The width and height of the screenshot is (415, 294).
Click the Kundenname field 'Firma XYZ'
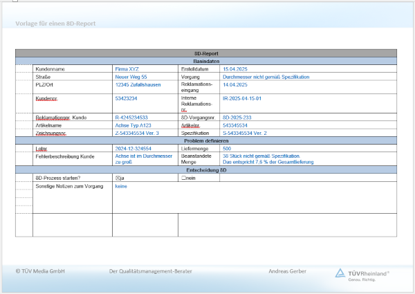point(127,69)
